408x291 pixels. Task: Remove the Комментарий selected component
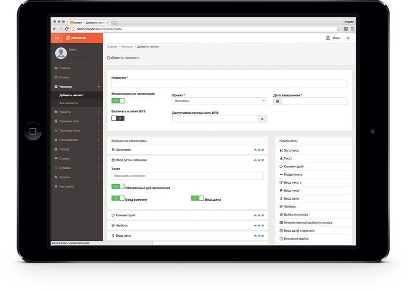click(262, 215)
